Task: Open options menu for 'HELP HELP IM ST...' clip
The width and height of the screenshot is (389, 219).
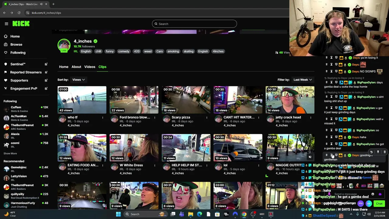Action: (x=207, y=165)
